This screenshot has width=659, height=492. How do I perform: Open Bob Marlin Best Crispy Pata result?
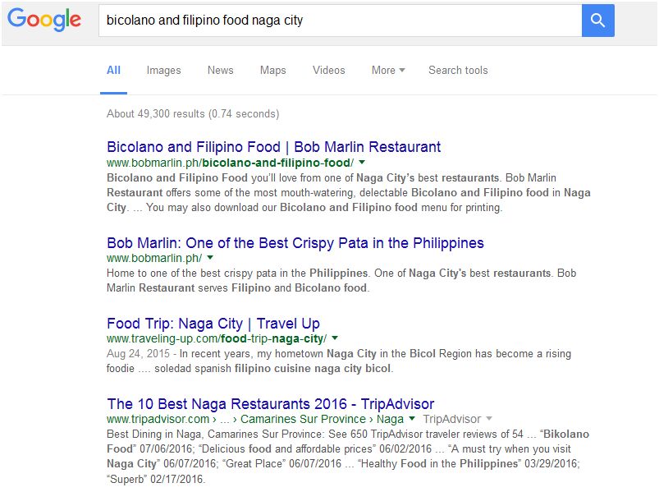coord(295,243)
